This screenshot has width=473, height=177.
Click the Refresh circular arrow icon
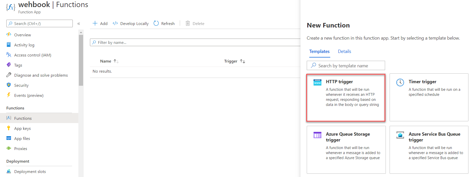[x=156, y=23]
